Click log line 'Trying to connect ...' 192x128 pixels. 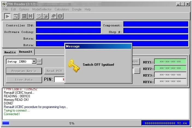click(17, 110)
